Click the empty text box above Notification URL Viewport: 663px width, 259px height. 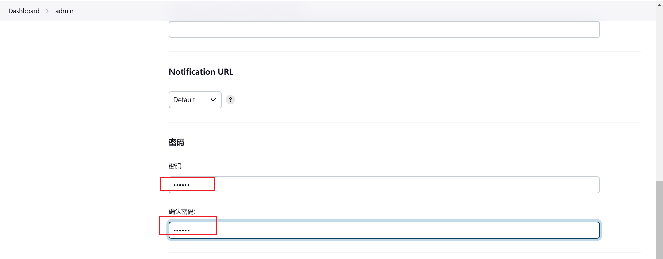click(x=384, y=29)
